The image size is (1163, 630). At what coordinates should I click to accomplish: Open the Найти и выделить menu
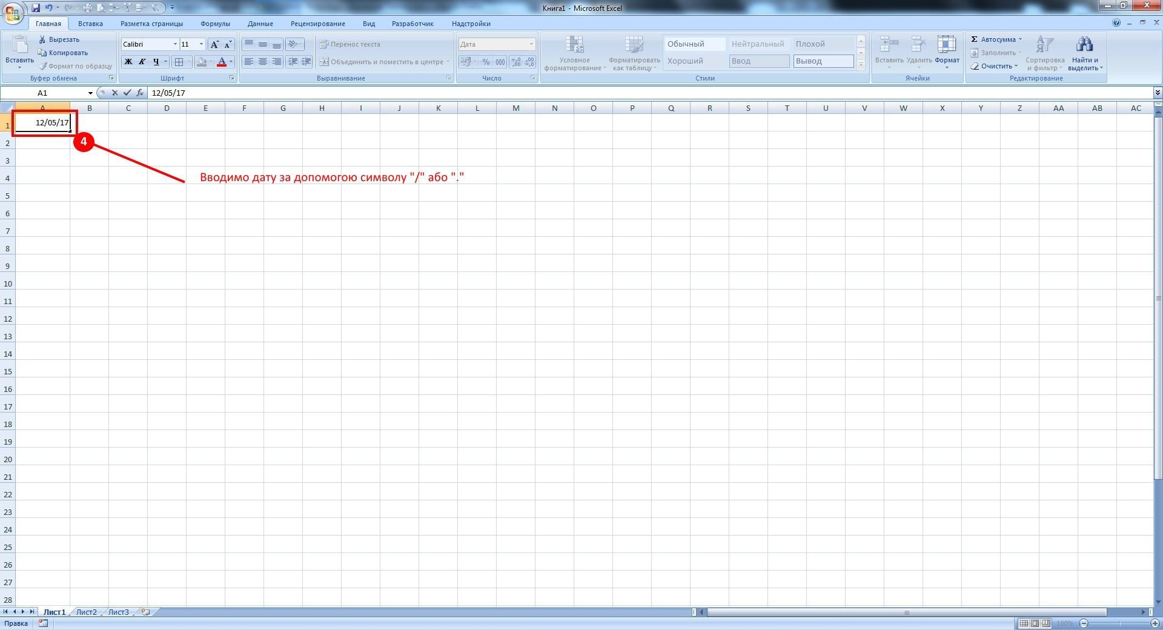pos(1085,53)
